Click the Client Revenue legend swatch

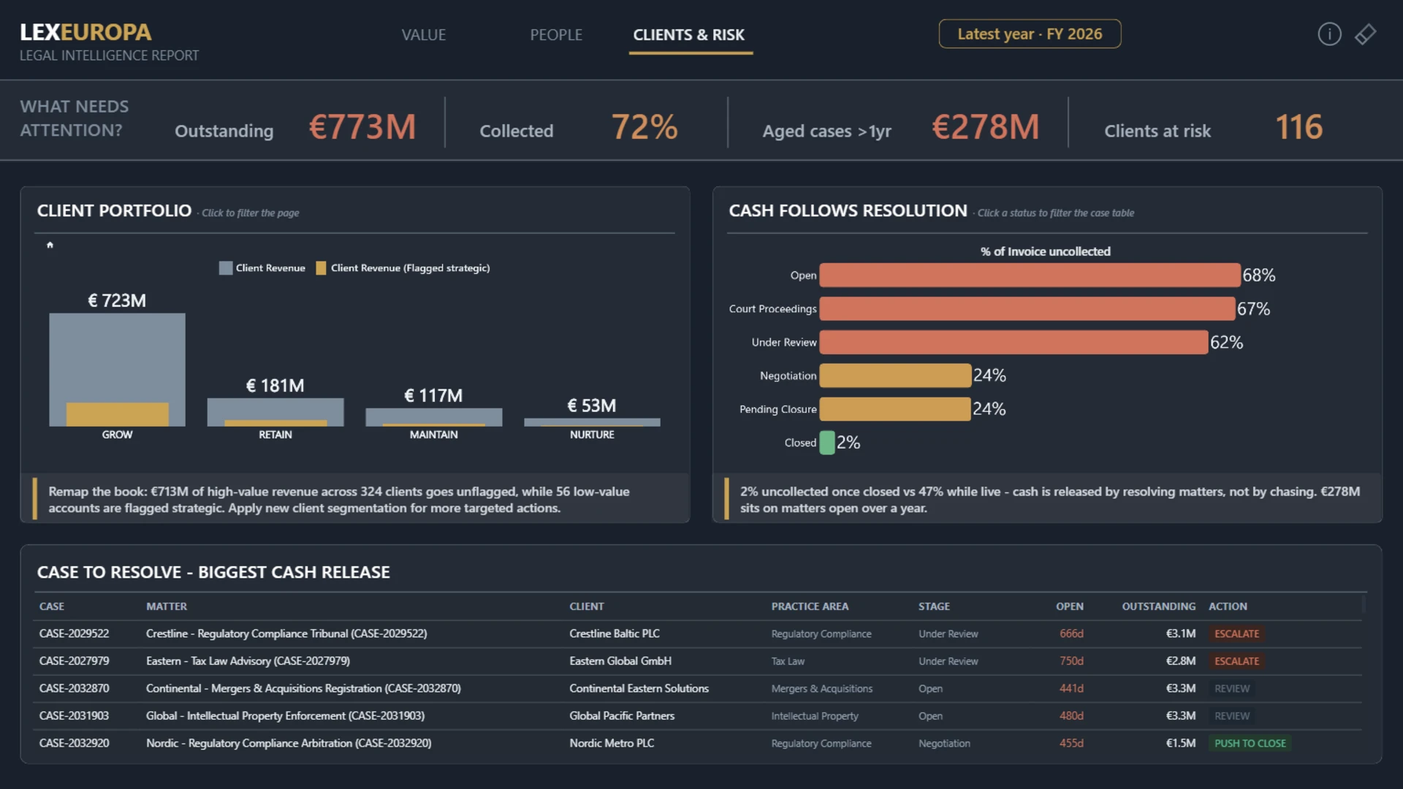click(226, 268)
